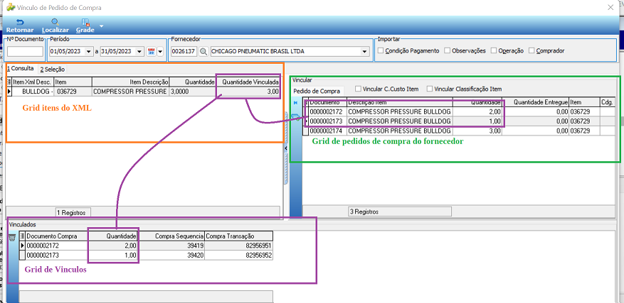Viewport: 624px width, 303px height.
Task: Click the Documento Compra column header
Action: [x=57, y=236]
